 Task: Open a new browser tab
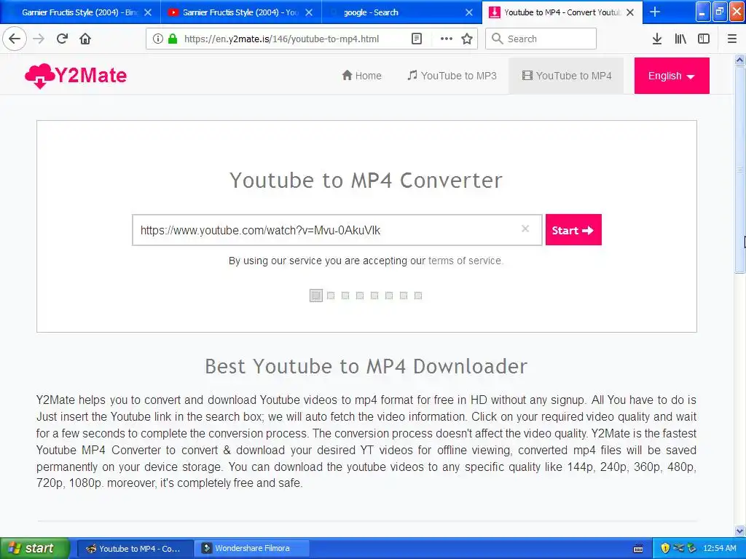pos(655,12)
